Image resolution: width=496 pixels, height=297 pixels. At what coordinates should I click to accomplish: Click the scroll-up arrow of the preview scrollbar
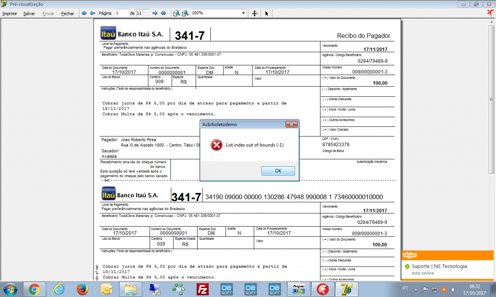(x=491, y=22)
